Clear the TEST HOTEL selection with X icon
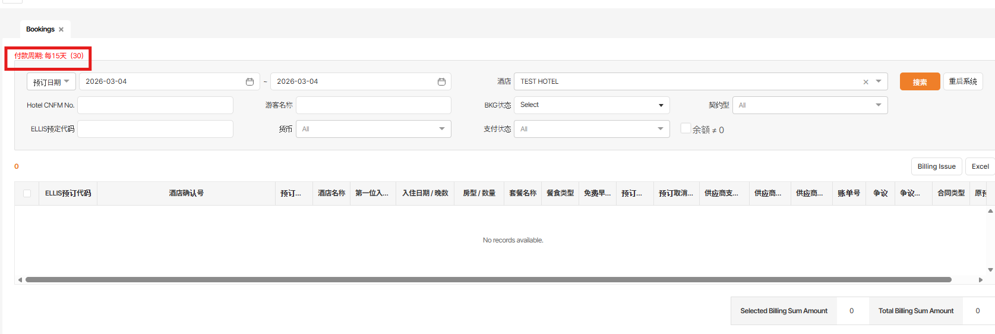995x334 pixels. [866, 82]
